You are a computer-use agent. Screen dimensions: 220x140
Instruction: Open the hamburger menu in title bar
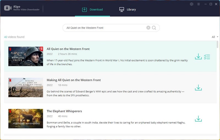click(x=199, y=4)
